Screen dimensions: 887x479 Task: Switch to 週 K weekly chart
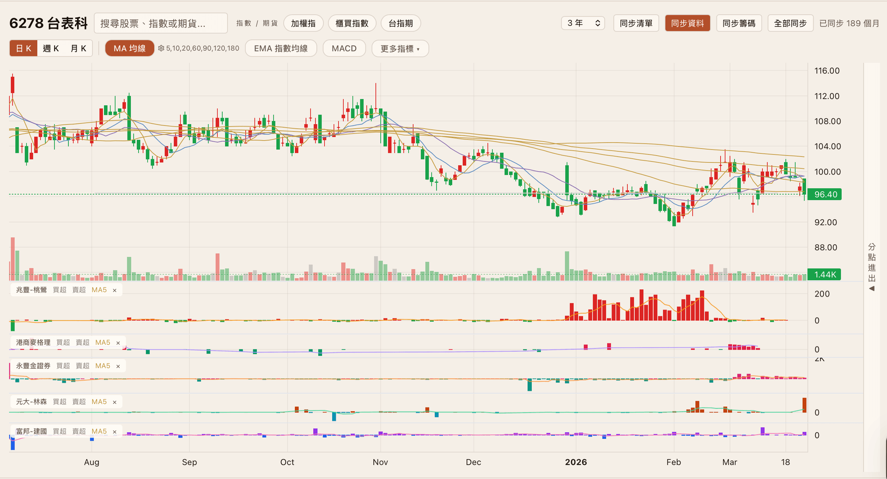click(x=51, y=48)
